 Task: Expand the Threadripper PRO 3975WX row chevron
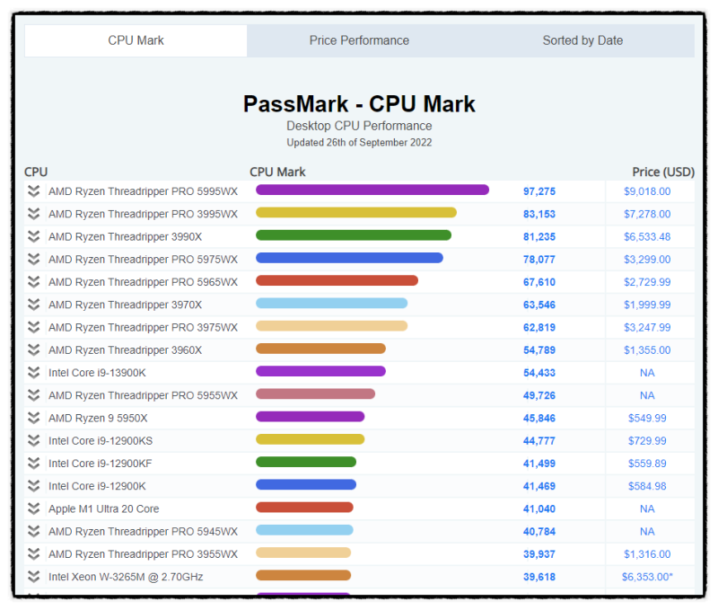(33, 327)
